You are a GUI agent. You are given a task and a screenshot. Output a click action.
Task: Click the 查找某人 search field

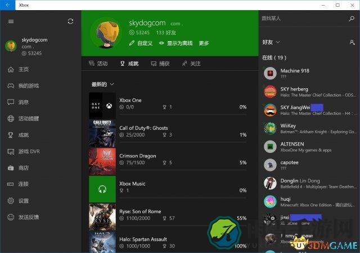303,19
